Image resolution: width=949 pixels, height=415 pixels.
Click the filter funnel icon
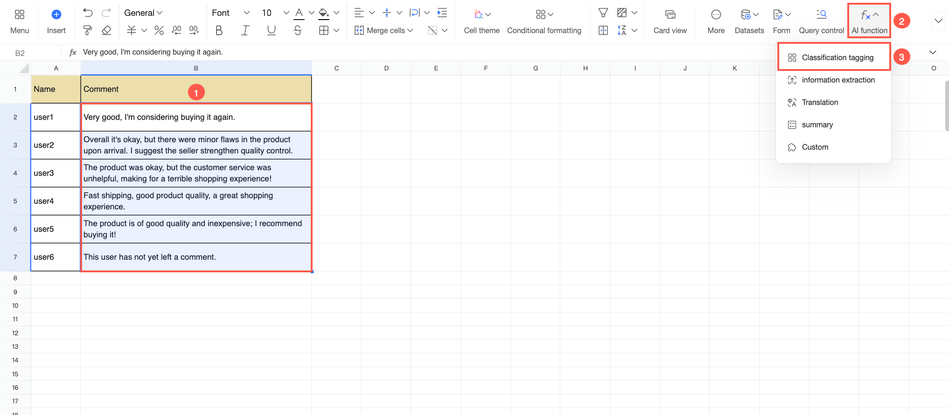(603, 13)
